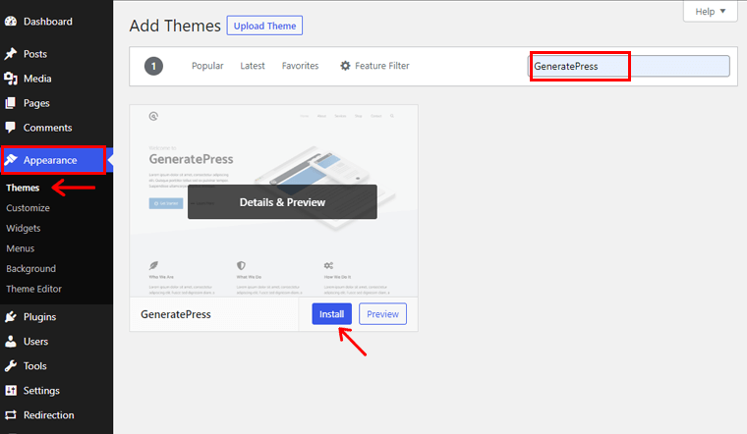Screen dimensions: 747x434
Task: Click the Settings sidebar icon
Action: point(11,391)
